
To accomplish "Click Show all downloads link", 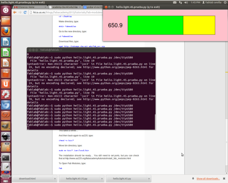I will [x=208, y=178].
